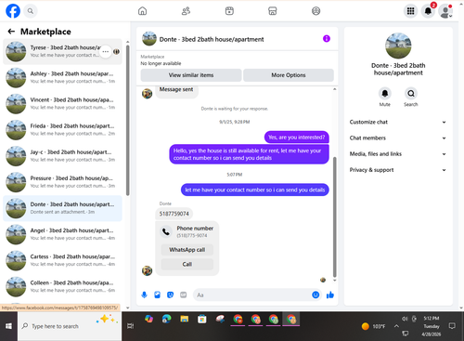Open the Ashley conversation
This screenshot has height=341, width=464.
point(62,78)
